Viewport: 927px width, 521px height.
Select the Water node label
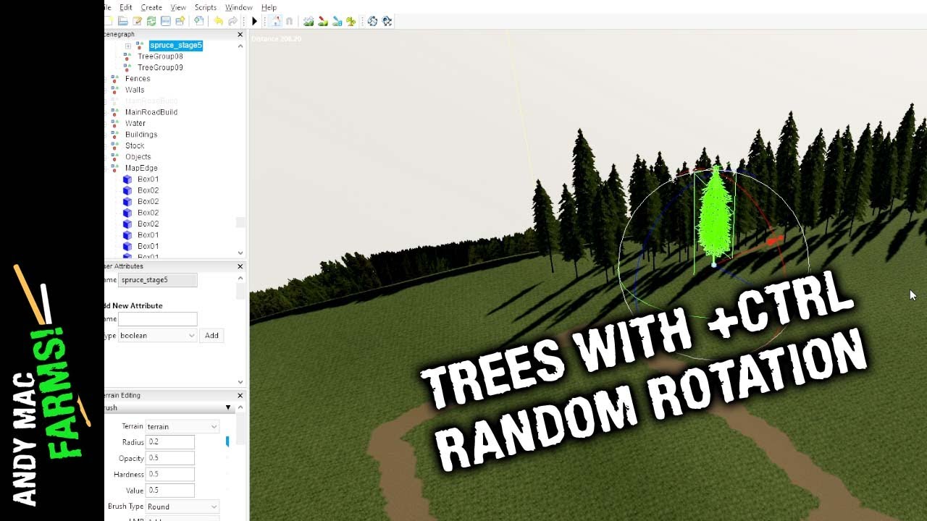(x=135, y=124)
